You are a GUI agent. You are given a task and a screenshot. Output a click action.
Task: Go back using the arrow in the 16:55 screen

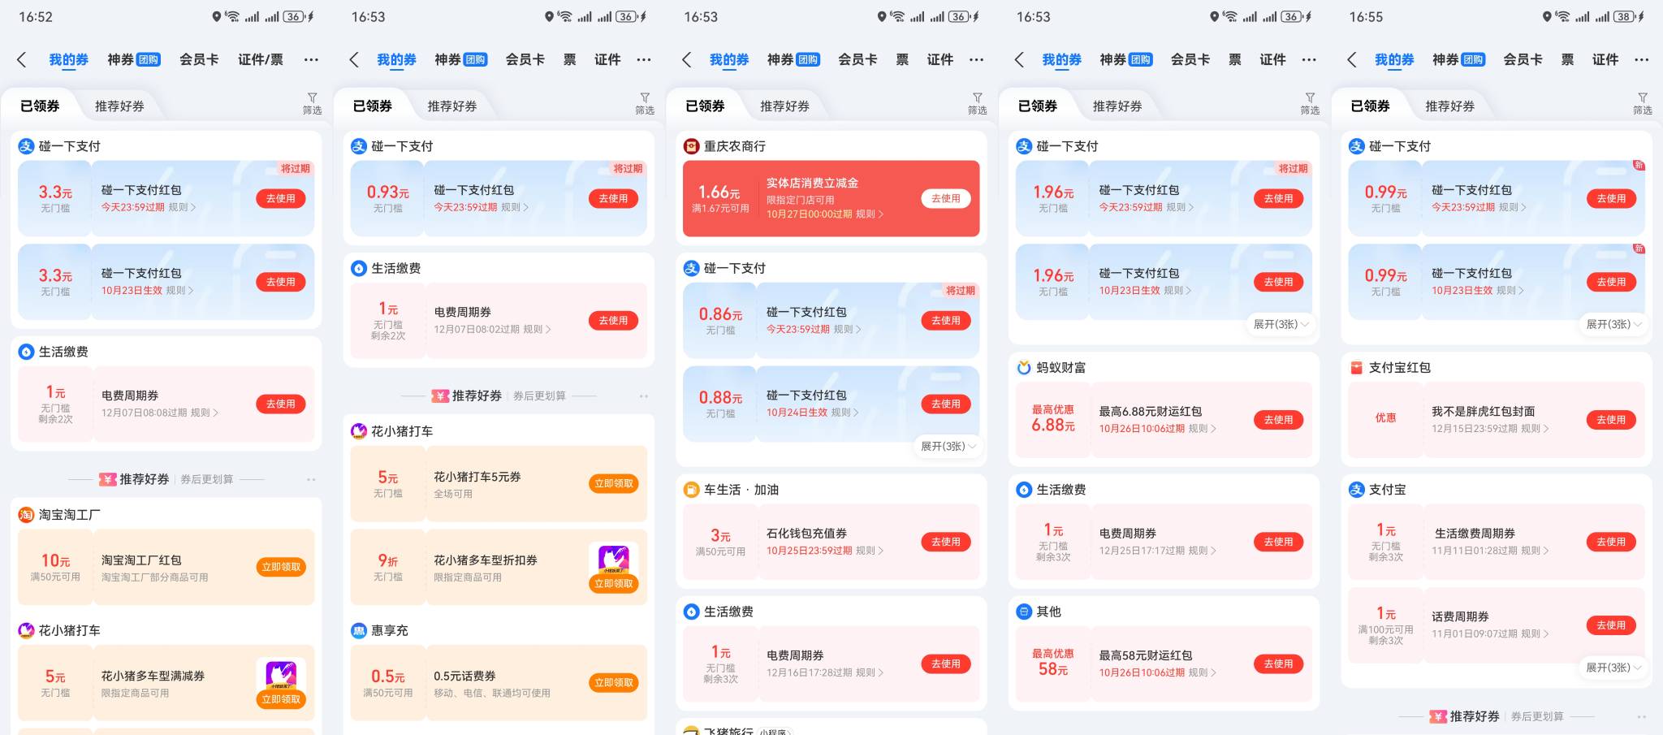(1352, 59)
